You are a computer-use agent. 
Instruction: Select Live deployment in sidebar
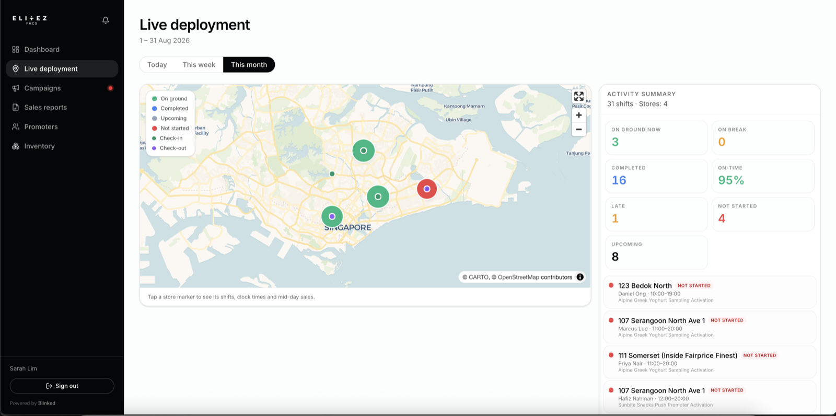[x=62, y=68]
